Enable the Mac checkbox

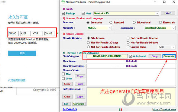63,74
